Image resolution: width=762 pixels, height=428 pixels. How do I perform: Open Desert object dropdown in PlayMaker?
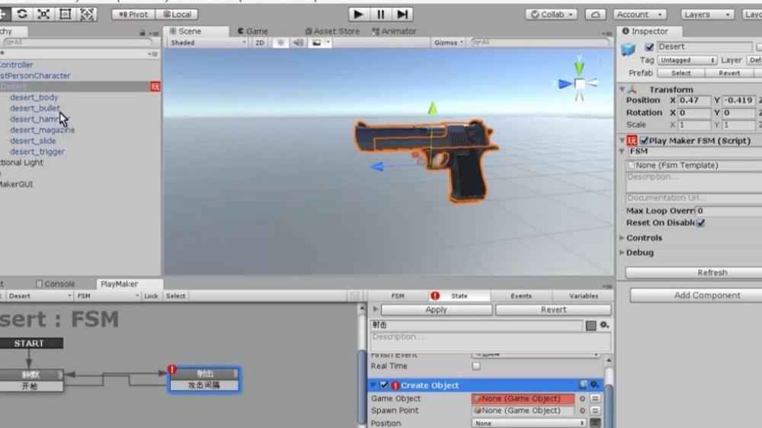click(x=40, y=295)
